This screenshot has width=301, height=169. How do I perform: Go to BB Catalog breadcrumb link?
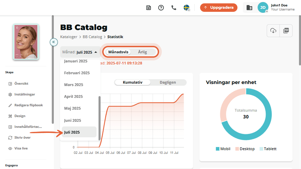[x=92, y=37]
